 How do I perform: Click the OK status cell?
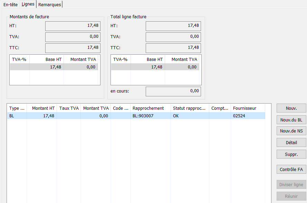190,116
